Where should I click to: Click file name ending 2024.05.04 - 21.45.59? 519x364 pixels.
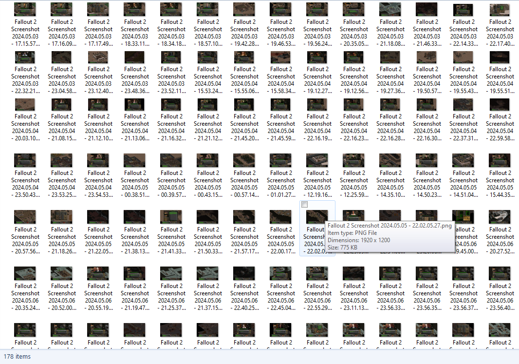coord(281,128)
